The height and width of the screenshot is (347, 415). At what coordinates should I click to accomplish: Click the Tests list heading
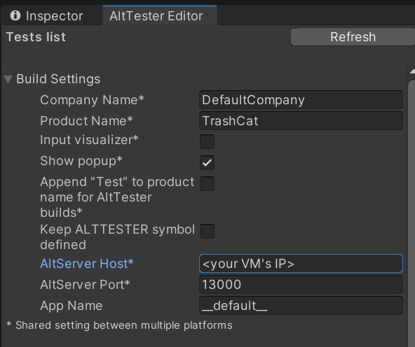click(x=36, y=37)
